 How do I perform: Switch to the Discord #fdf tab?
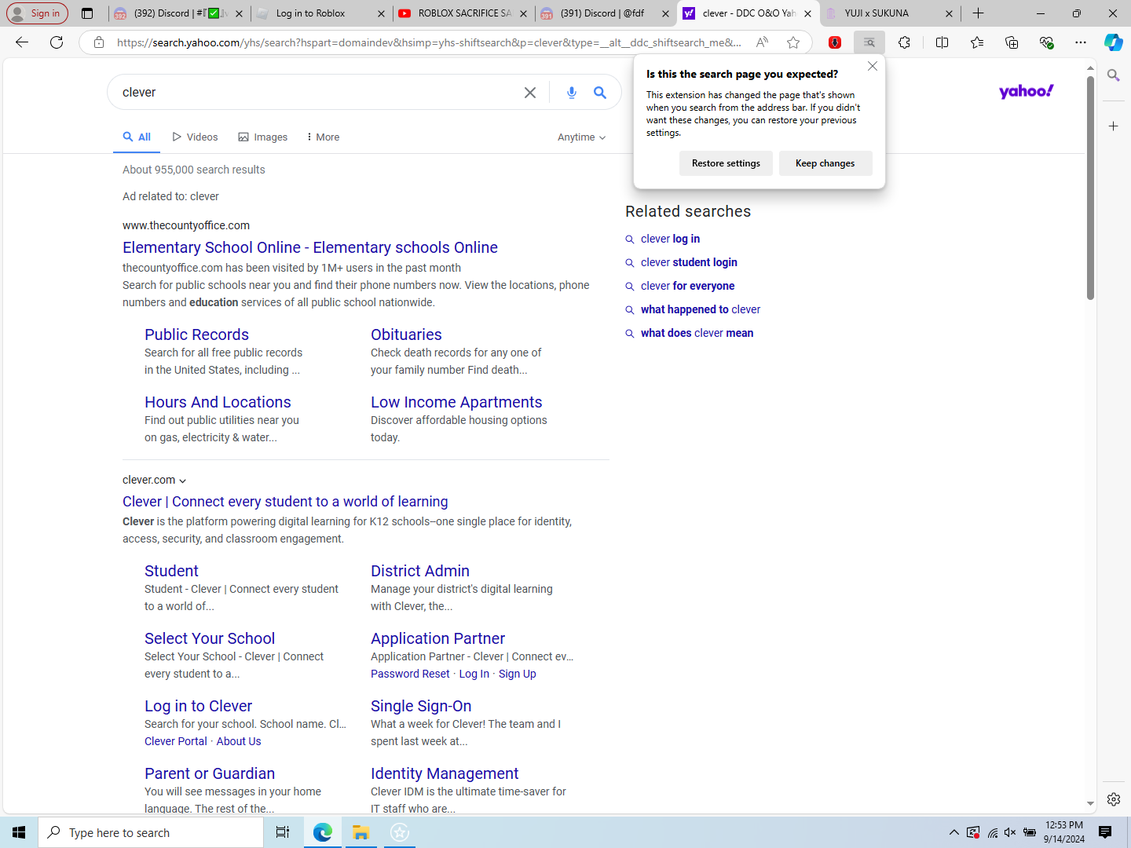[x=605, y=13]
